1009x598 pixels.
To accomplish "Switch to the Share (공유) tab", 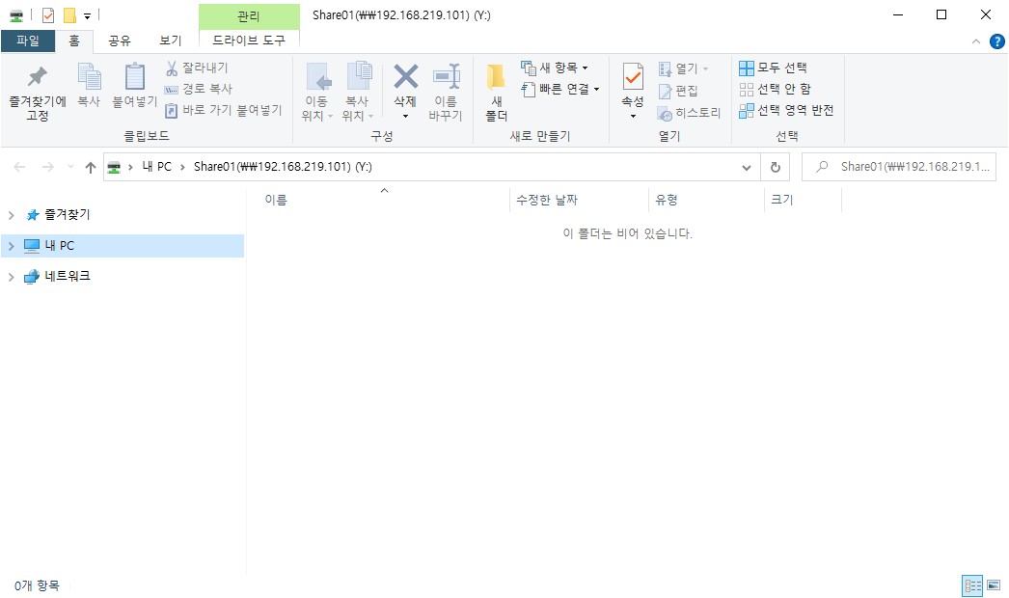I will point(119,41).
